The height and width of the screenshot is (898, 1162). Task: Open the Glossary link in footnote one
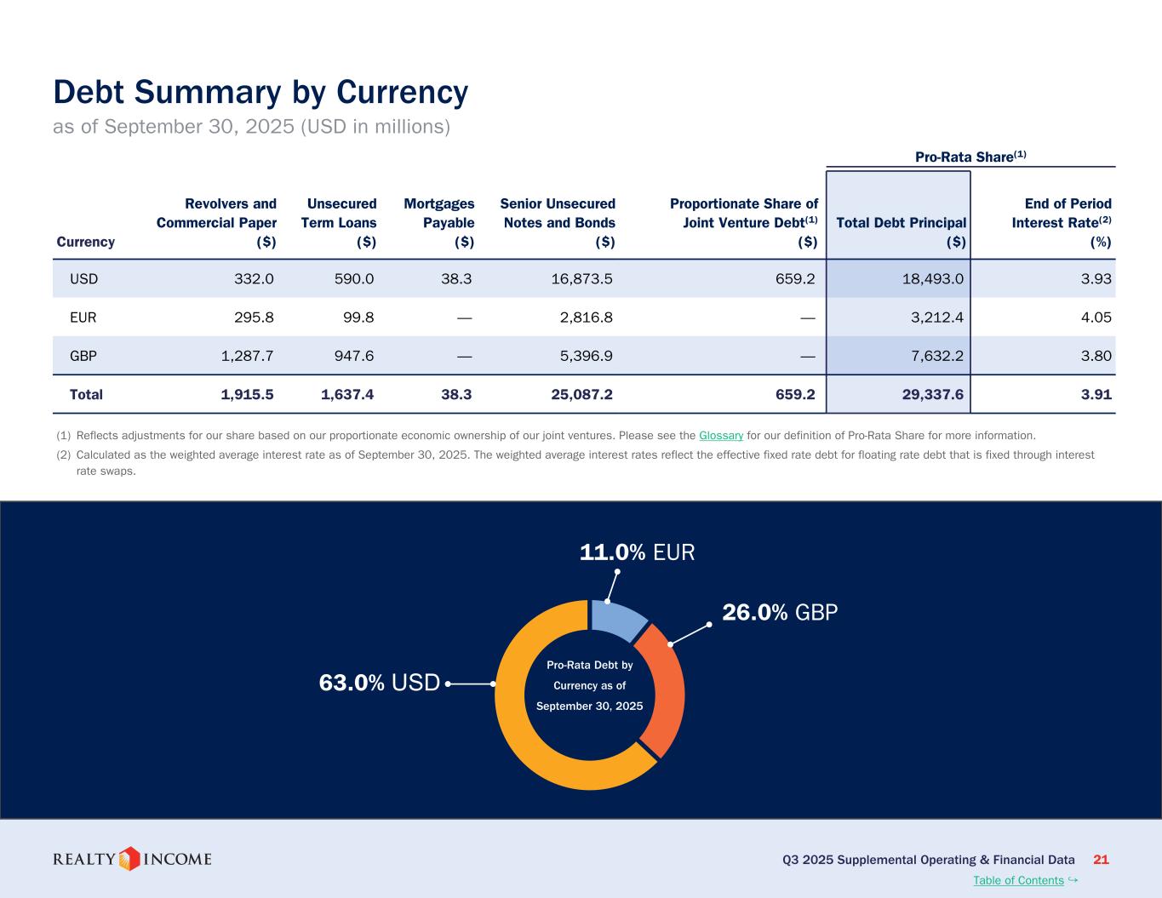[x=720, y=436]
